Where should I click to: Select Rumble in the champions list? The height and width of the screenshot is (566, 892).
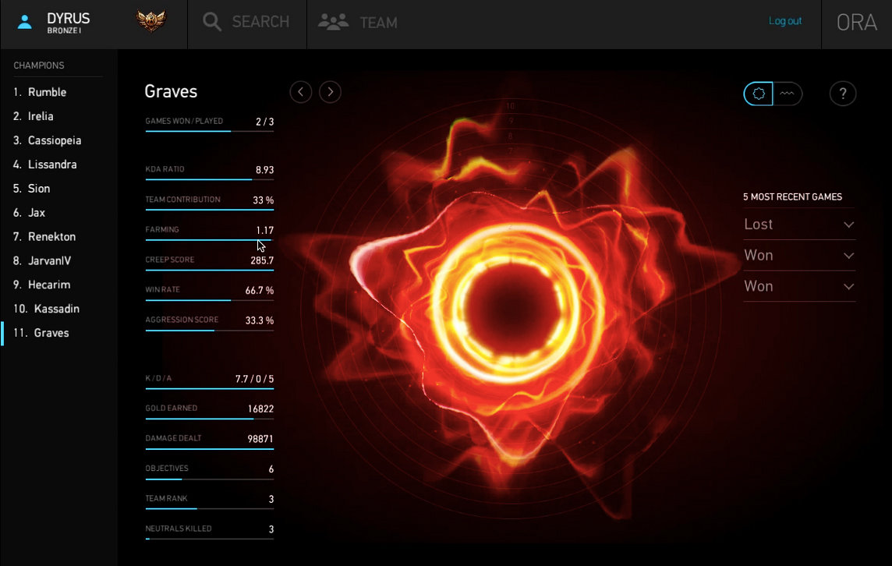[x=47, y=92]
